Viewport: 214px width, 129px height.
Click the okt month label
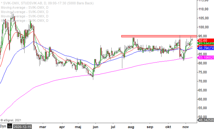coord(168,127)
